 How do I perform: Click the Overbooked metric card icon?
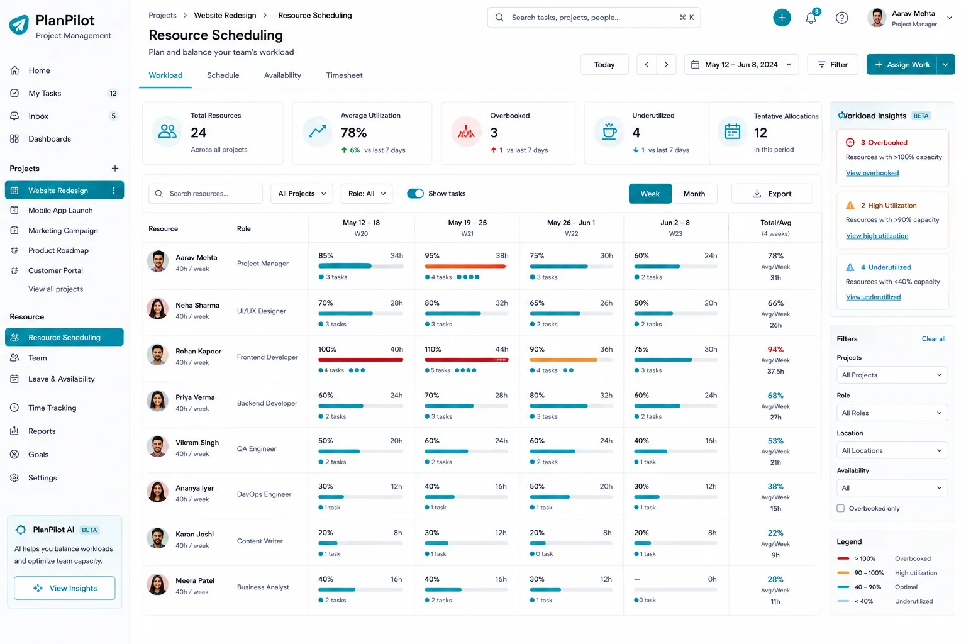pyautogui.click(x=466, y=131)
